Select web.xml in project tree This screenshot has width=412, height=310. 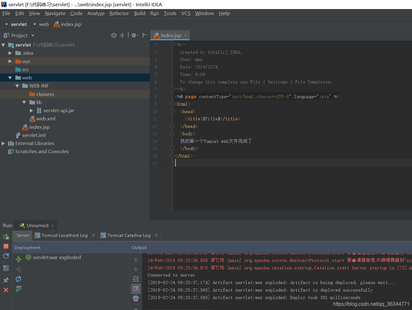click(46, 119)
